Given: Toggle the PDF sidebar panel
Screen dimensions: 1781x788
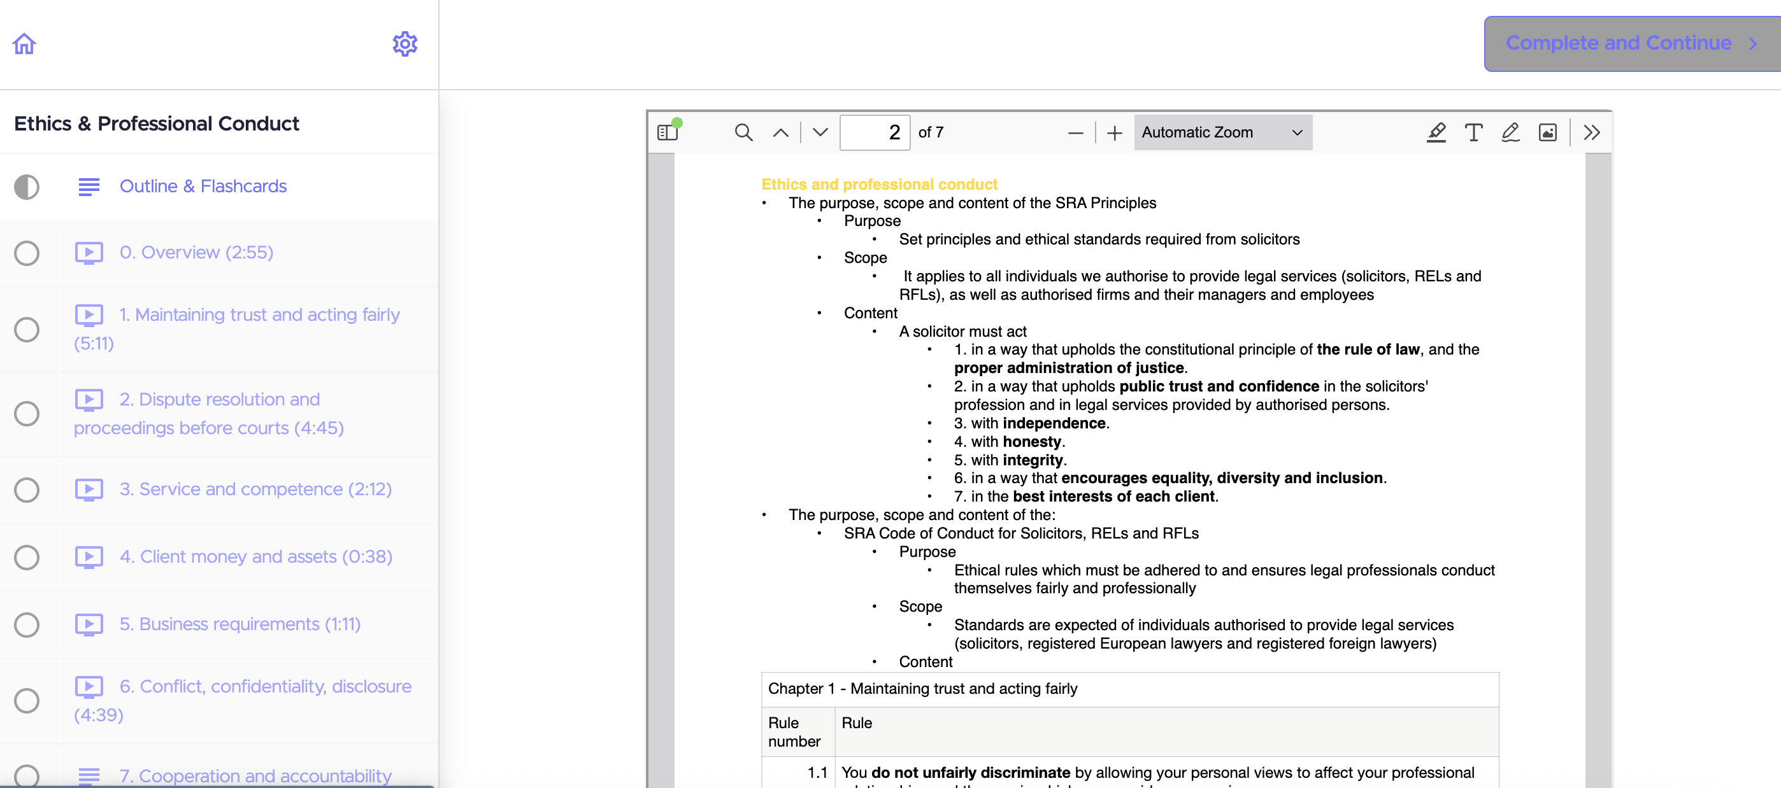Looking at the screenshot, I should (x=669, y=132).
